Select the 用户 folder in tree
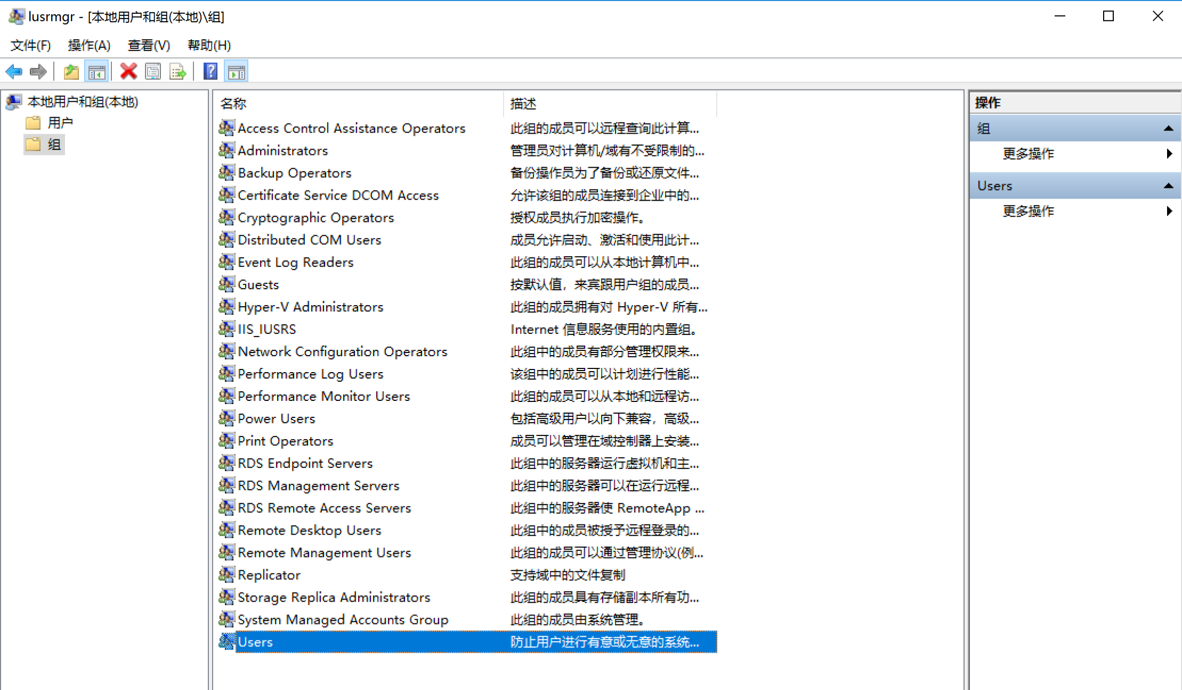 point(60,123)
